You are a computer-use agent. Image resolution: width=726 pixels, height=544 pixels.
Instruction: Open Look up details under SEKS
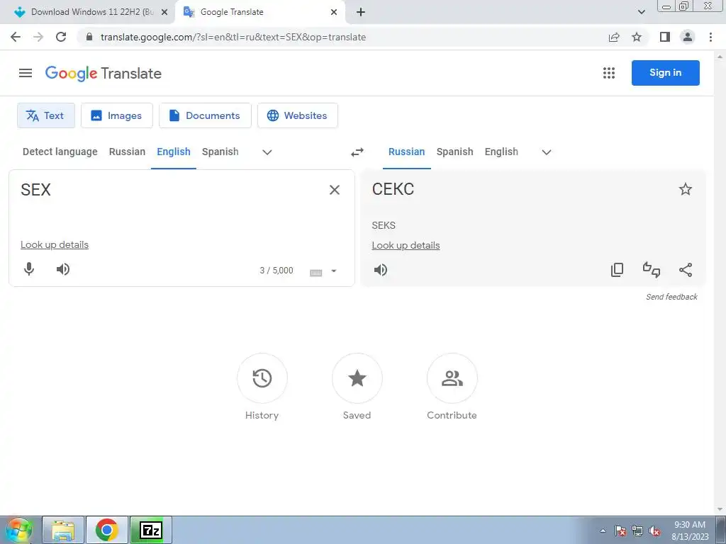pos(406,246)
